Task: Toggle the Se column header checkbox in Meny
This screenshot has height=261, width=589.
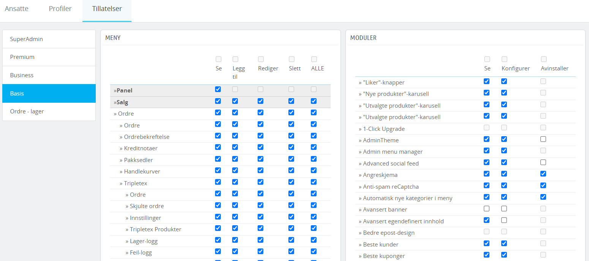Action: click(218, 59)
